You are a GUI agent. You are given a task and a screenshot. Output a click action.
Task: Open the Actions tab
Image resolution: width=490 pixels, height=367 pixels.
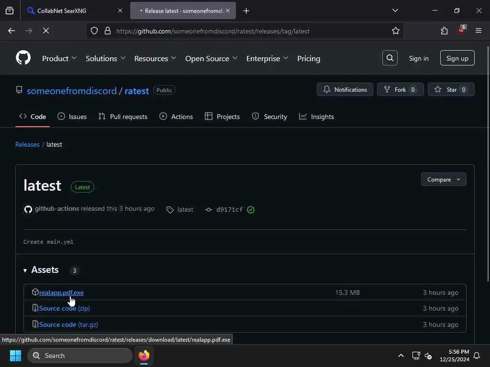coord(176,117)
